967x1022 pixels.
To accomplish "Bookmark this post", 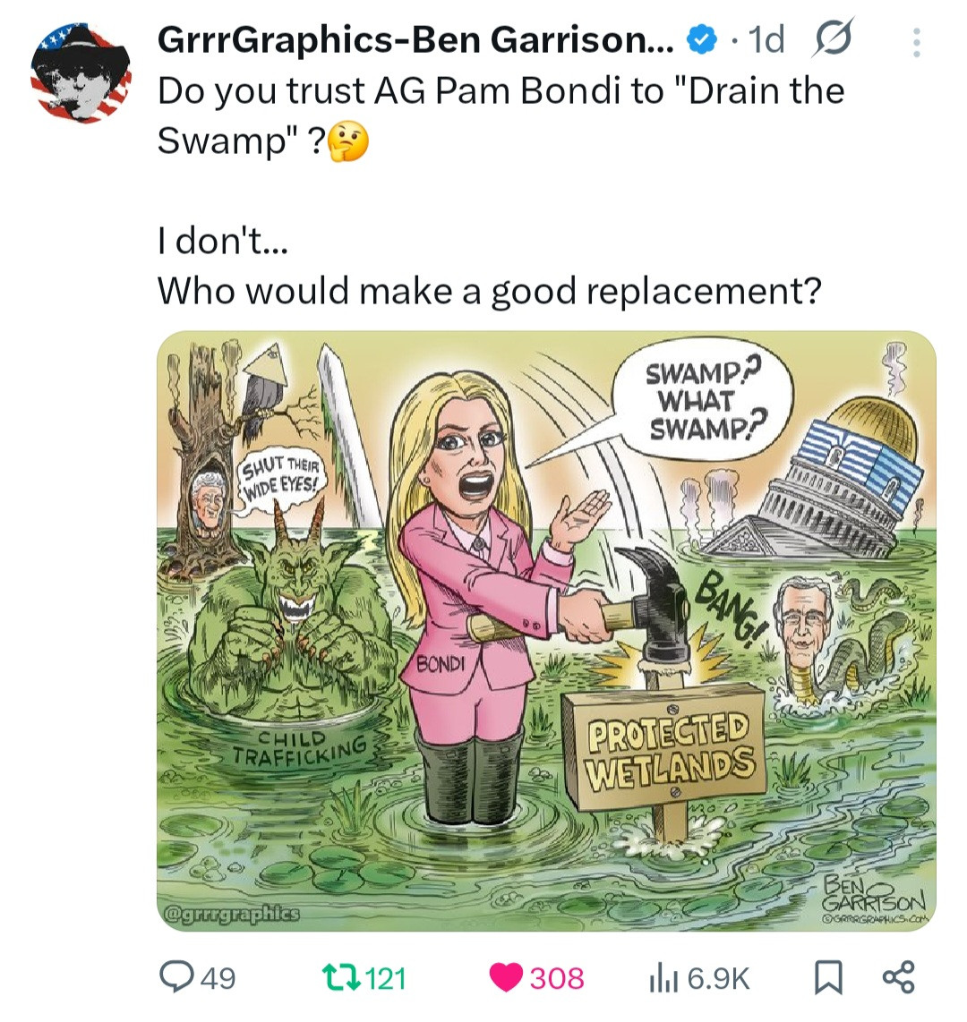I will (828, 978).
